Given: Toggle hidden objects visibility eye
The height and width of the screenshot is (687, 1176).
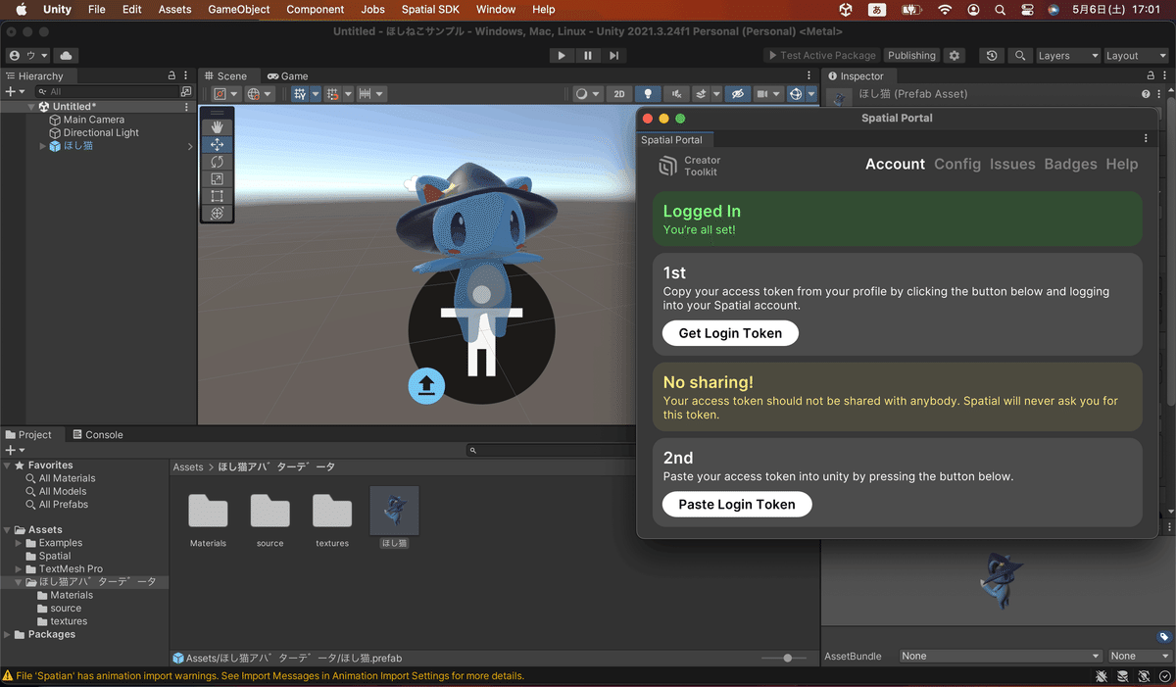Looking at the screenshot, I should (x=738, y=94).
